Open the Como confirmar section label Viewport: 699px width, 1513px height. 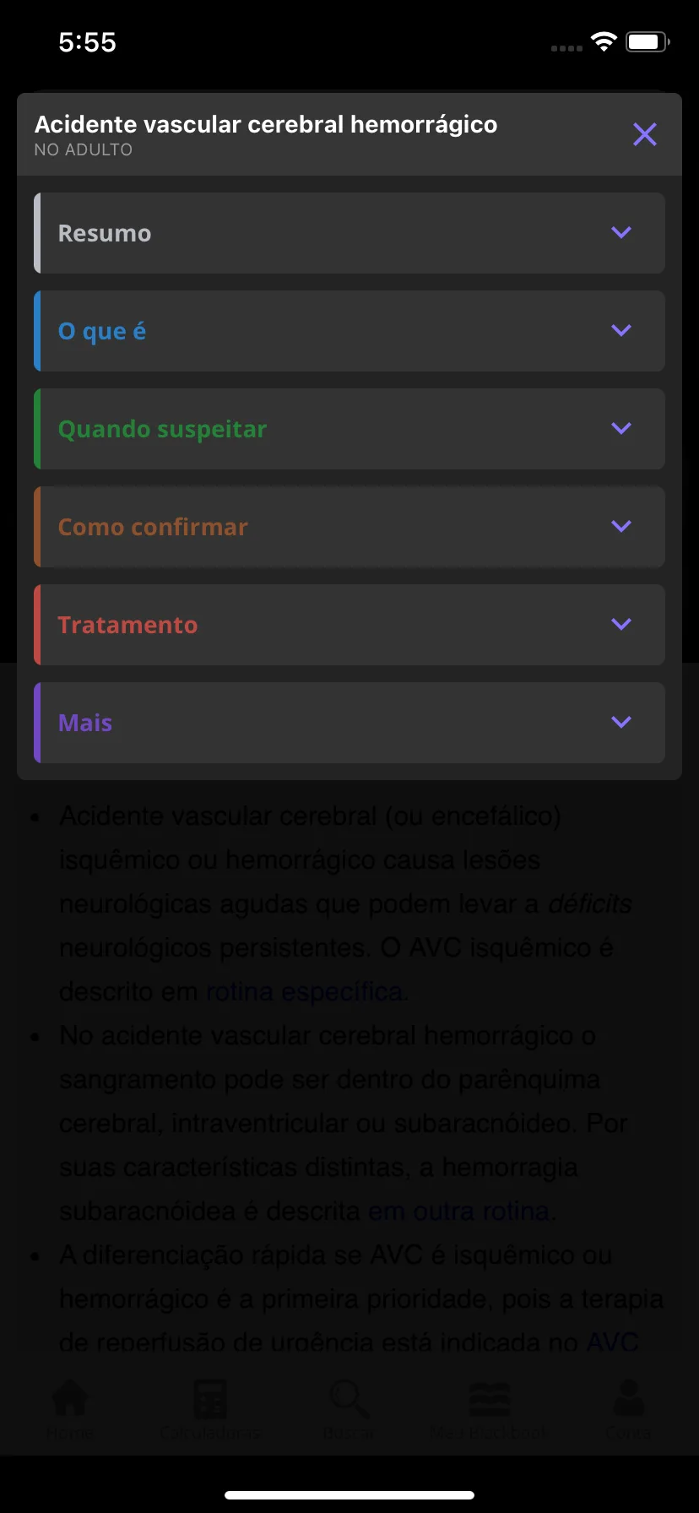click(153, 527)
